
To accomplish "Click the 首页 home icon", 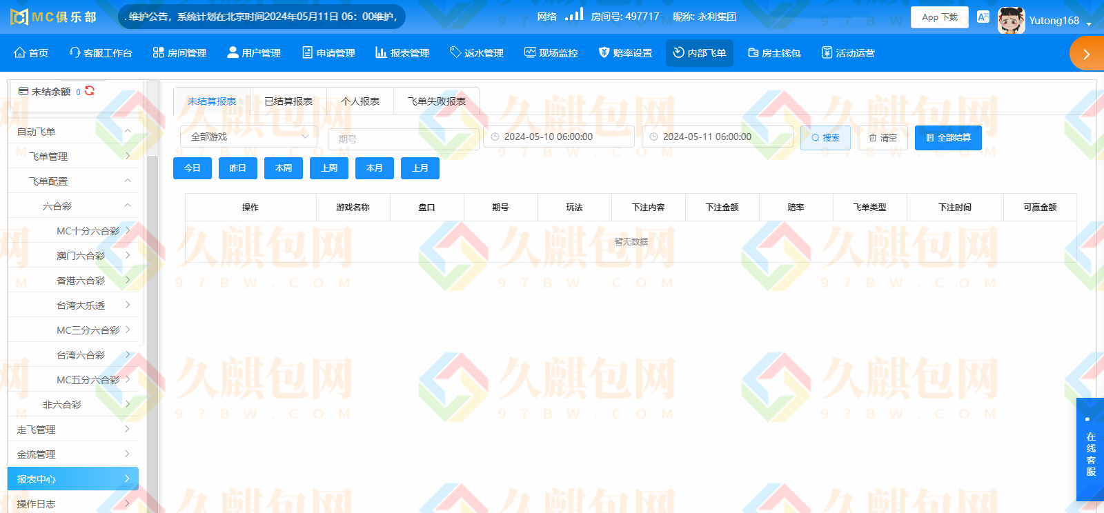I will coord(20,52).
